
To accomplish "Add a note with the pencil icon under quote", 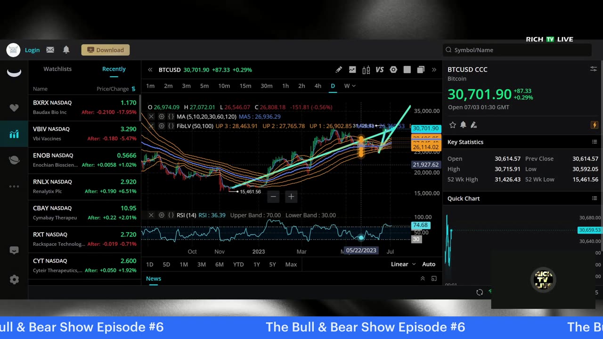I will tap(474, 125).
